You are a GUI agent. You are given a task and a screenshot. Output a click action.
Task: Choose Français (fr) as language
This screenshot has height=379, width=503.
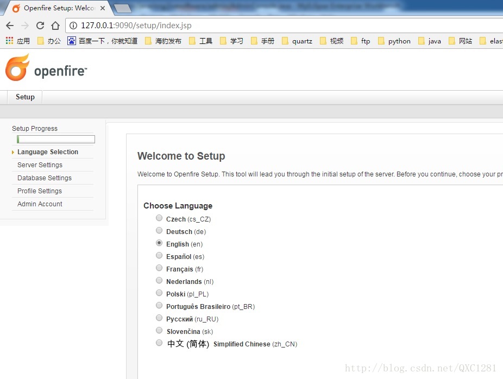(159, 268)
